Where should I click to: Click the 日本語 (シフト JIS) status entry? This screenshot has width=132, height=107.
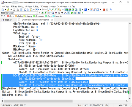(x=100, y=105)
